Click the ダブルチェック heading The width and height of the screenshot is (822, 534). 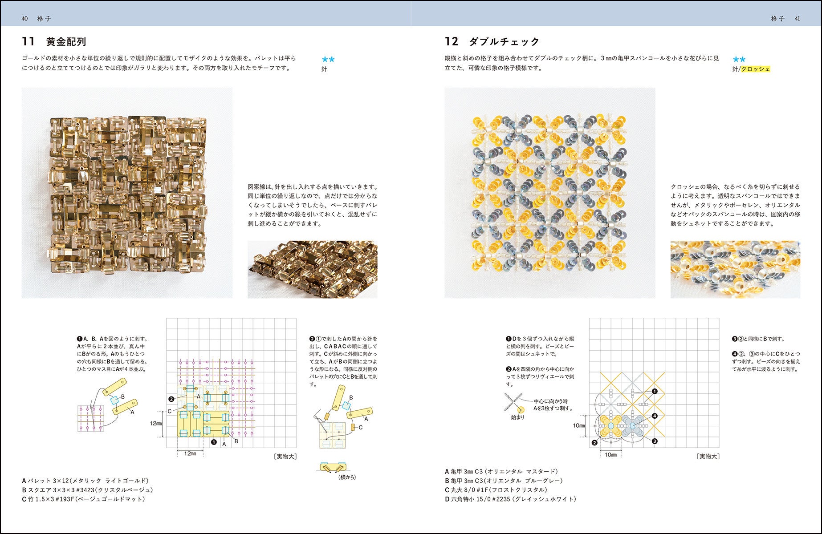coord(504,42)
